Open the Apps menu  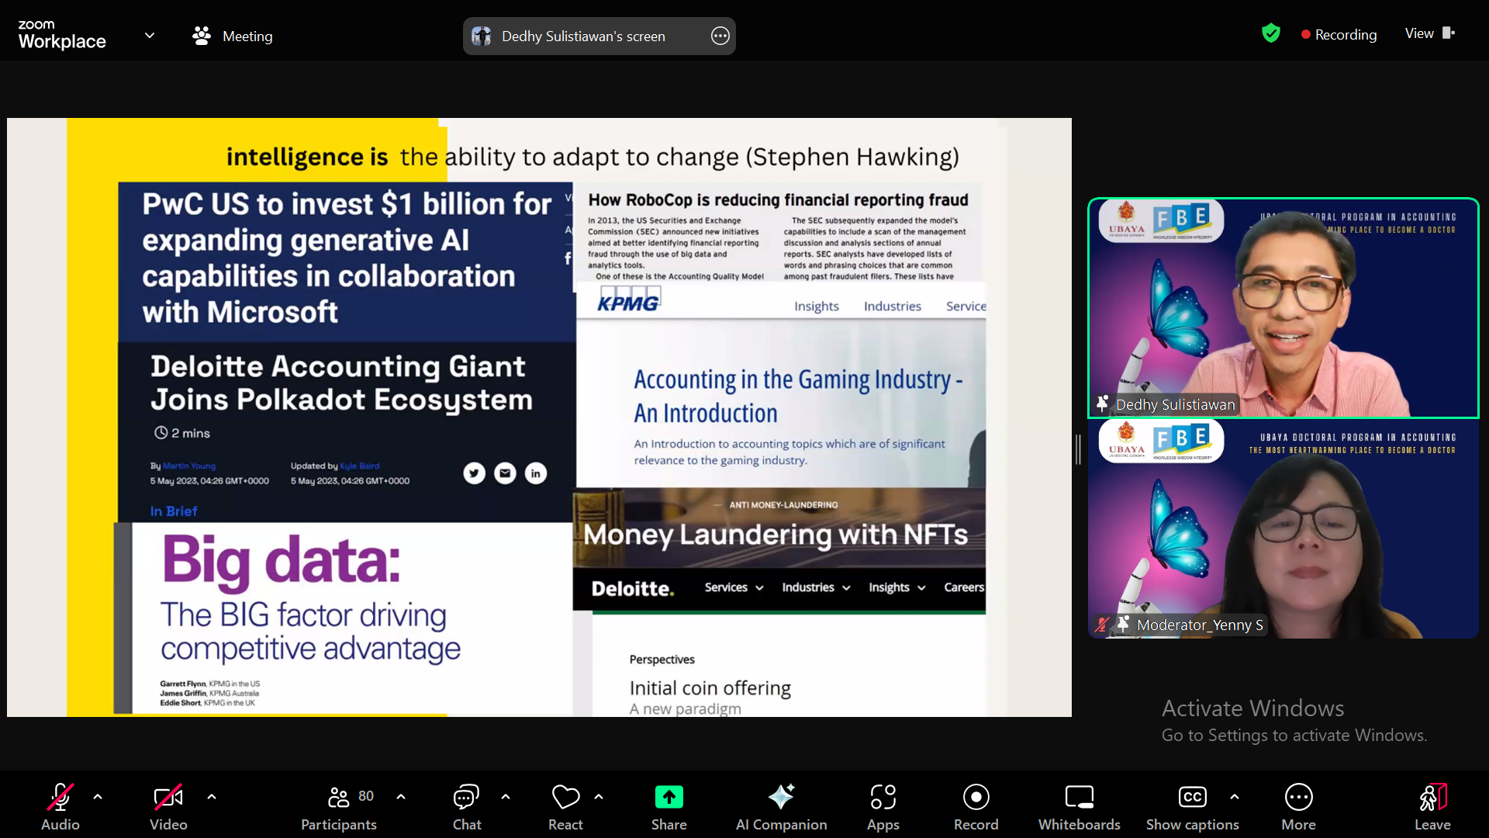pos(883,807)
